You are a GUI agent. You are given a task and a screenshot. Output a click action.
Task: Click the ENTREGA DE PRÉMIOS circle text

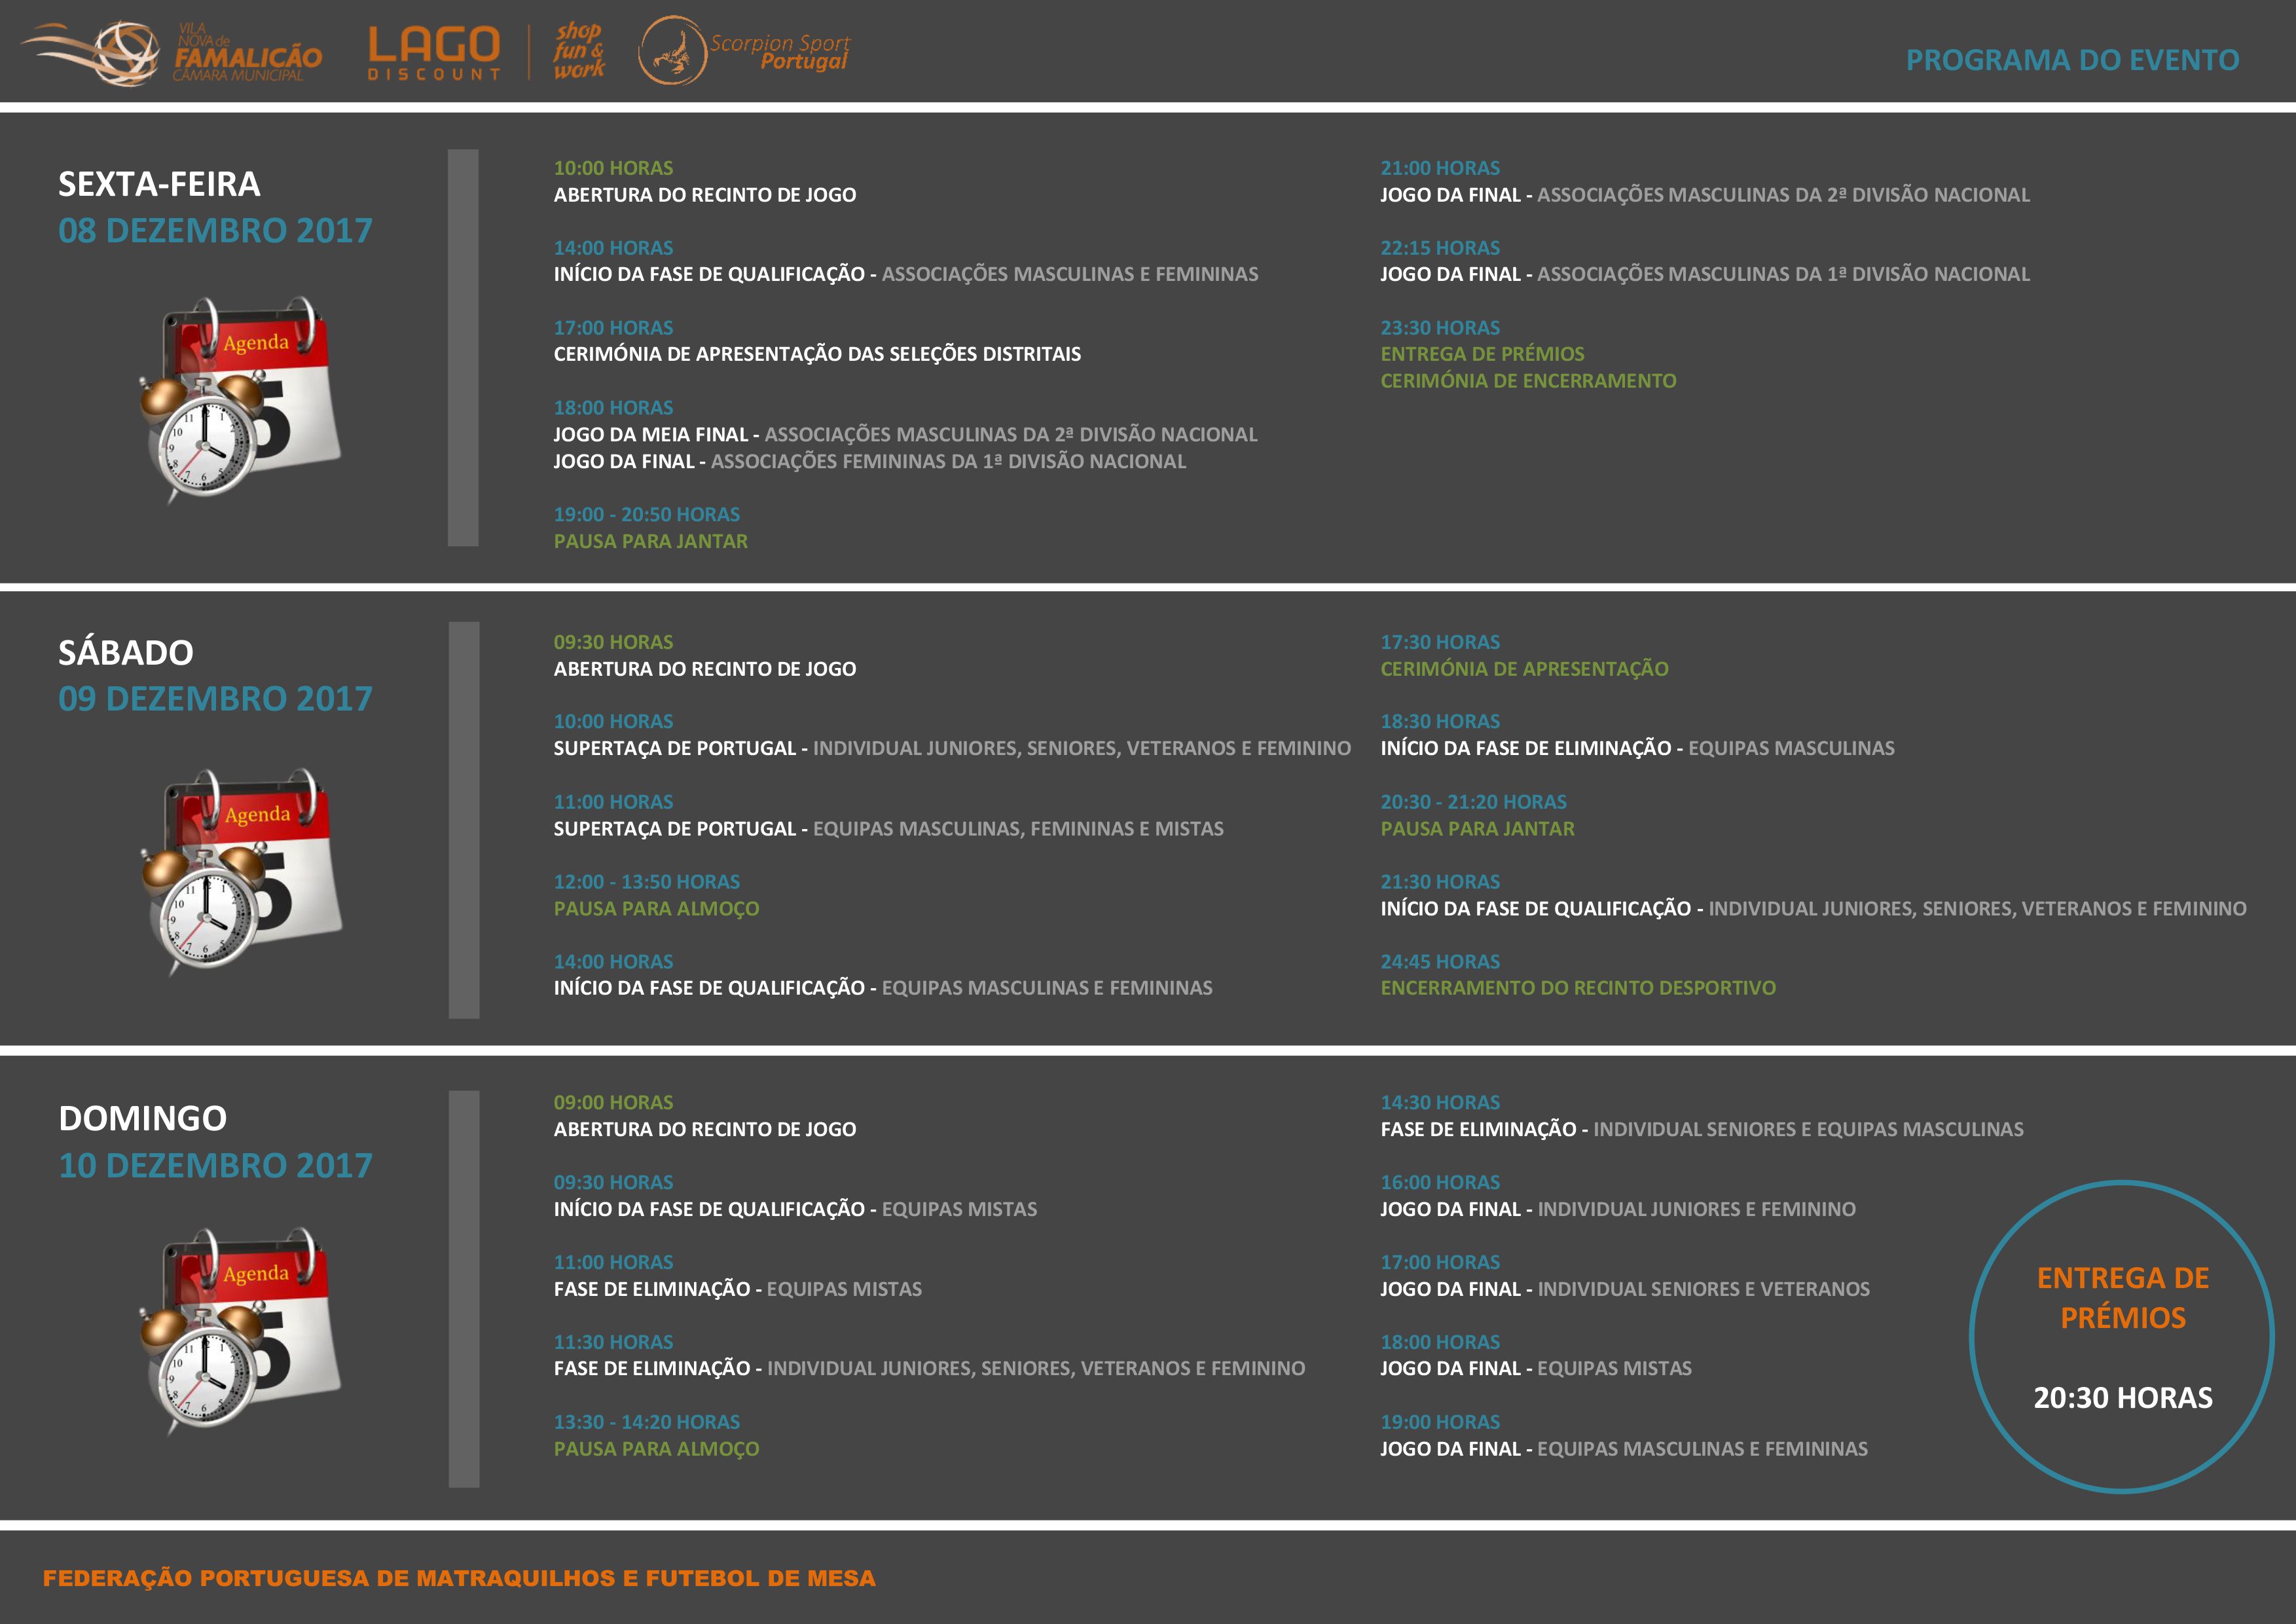[x=2123, y=1298]
